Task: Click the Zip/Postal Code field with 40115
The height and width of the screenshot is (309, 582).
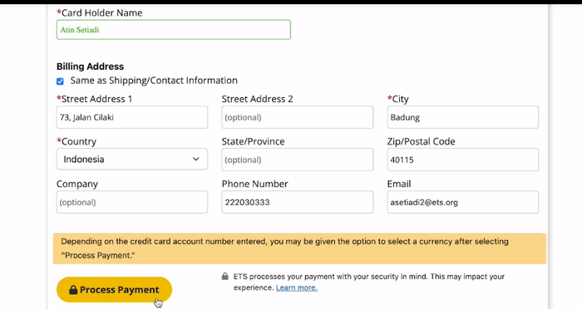Action: pos(463,159)
